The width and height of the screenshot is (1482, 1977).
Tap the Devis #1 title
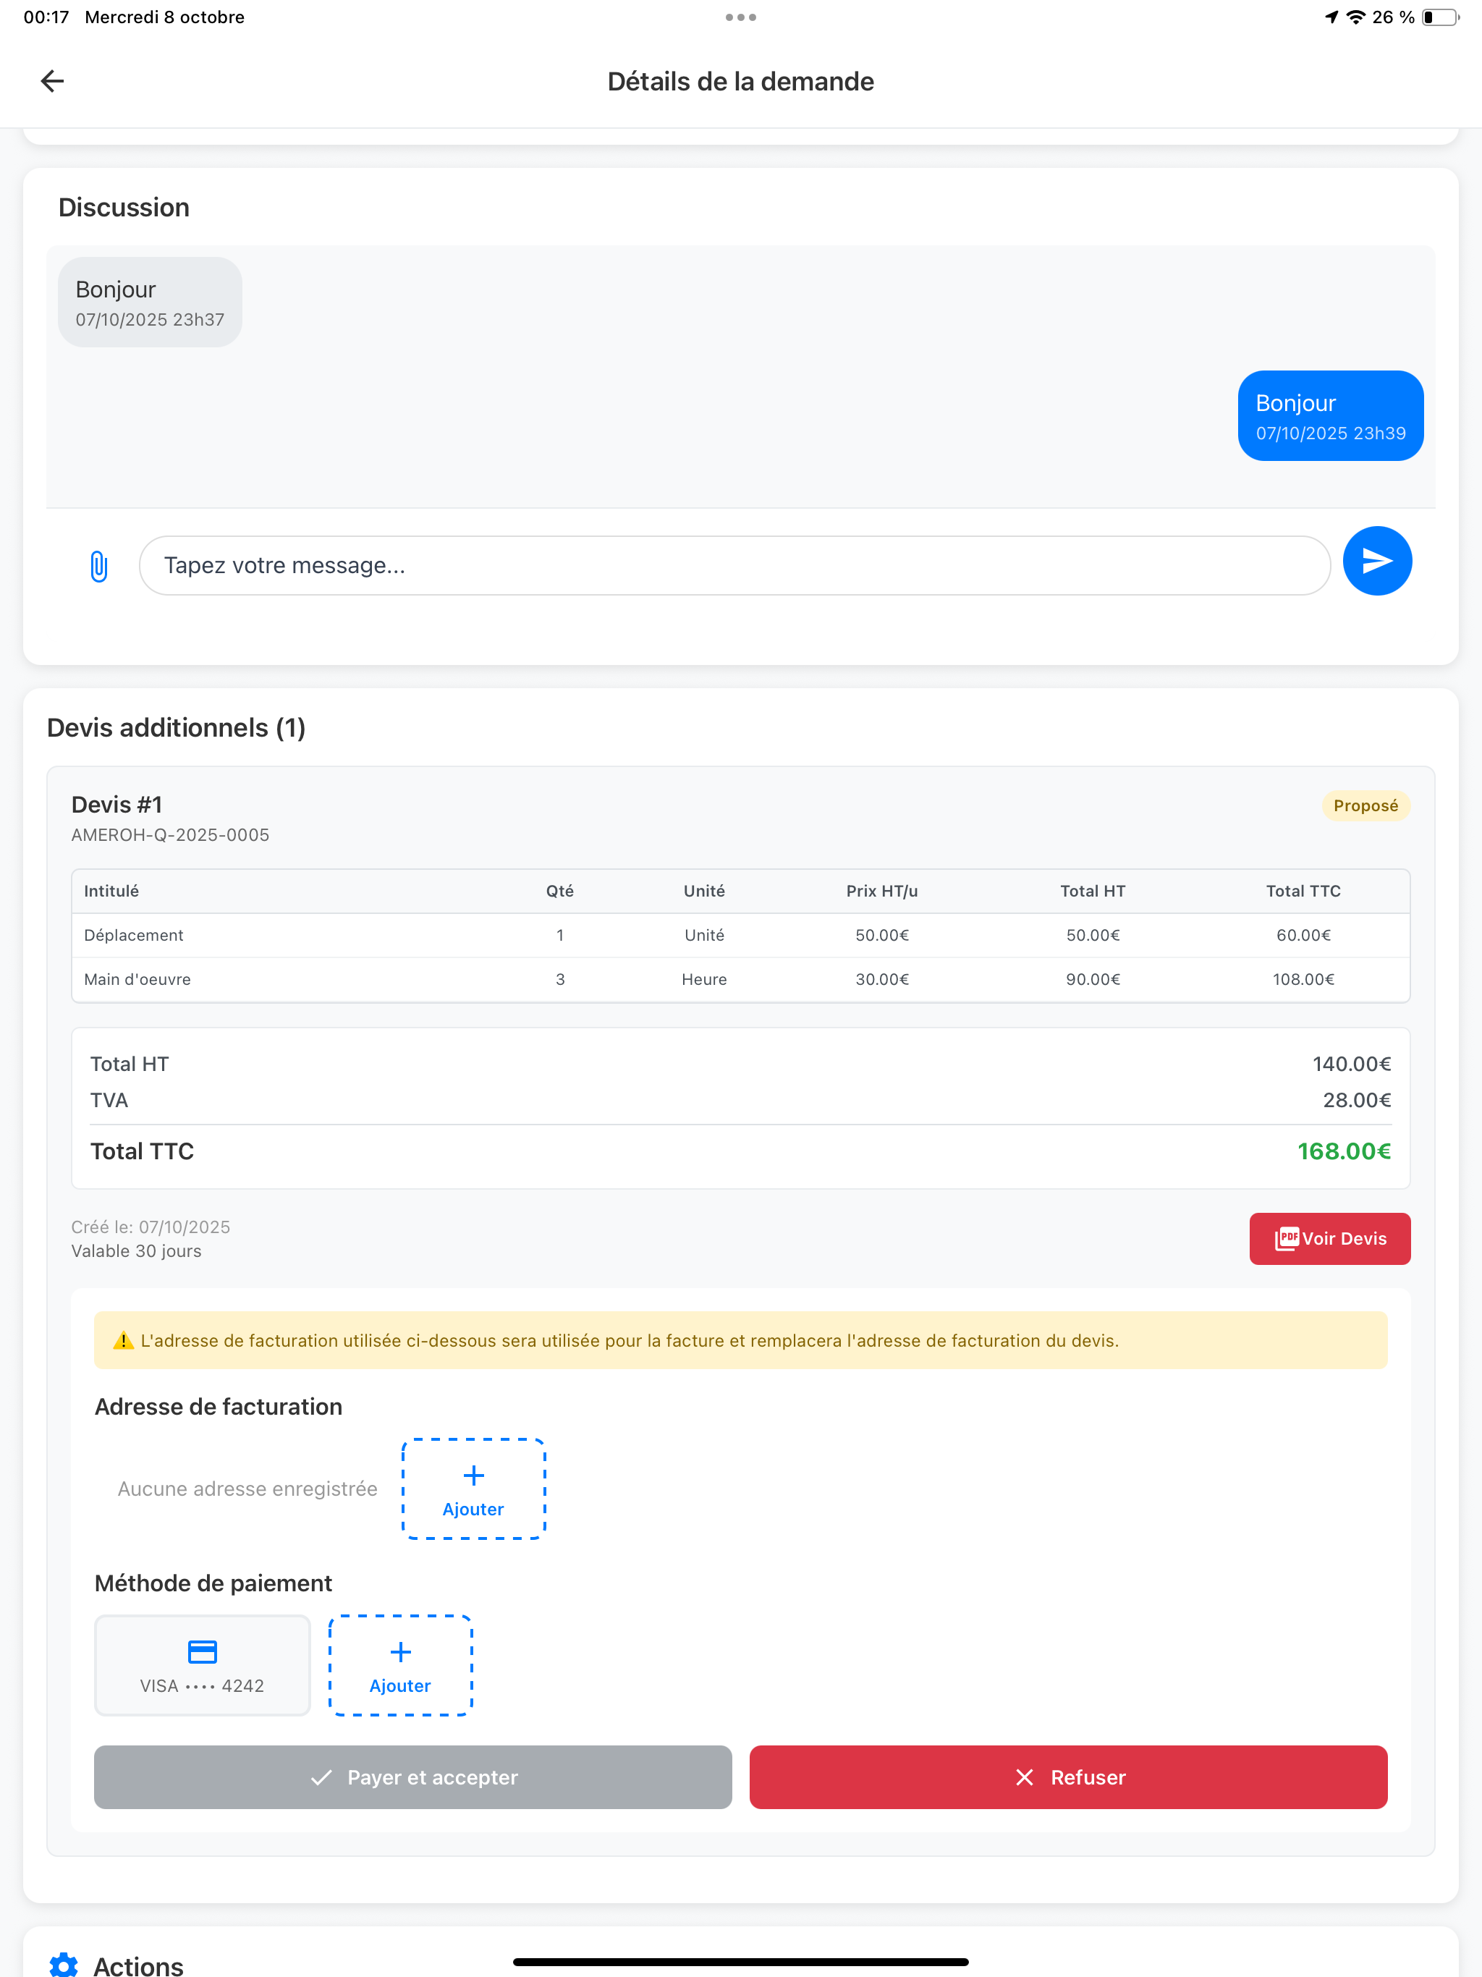click(x=117, y=805)
